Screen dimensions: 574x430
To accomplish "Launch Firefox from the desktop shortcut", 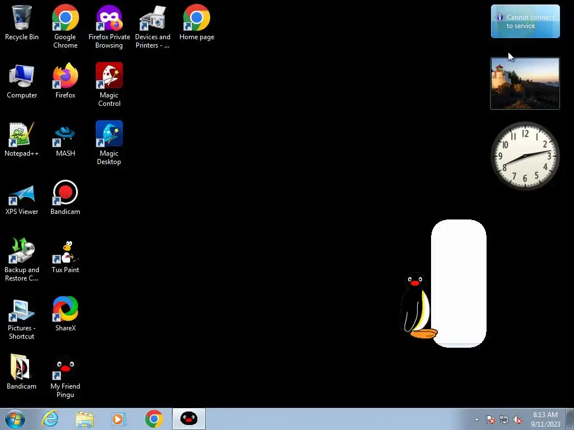I will click(x=65, y=81).
